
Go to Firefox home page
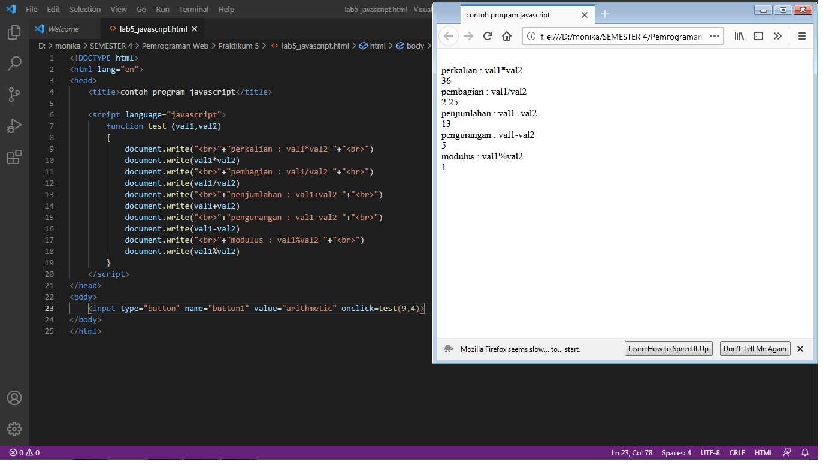tap(507, 36)
